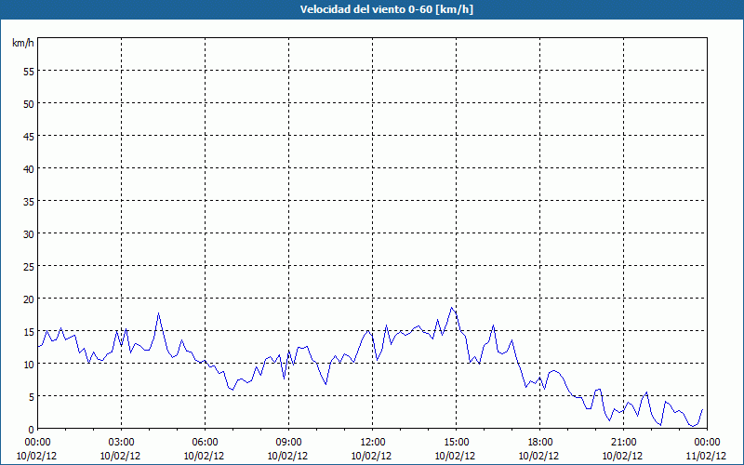Viewport: 744px width, 465px height.
Task: Click the y-axis value 50
Action: click(x=29, y=103)
